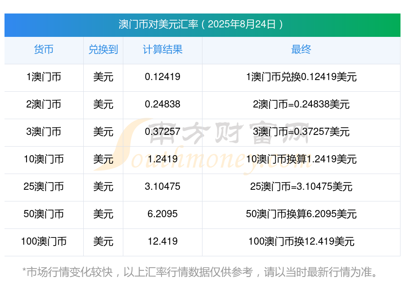Click the value 0.12419 in 计算结果 column
Viewport: 405px width, 286px height.
pyautogui.click(x=162, y=76)
